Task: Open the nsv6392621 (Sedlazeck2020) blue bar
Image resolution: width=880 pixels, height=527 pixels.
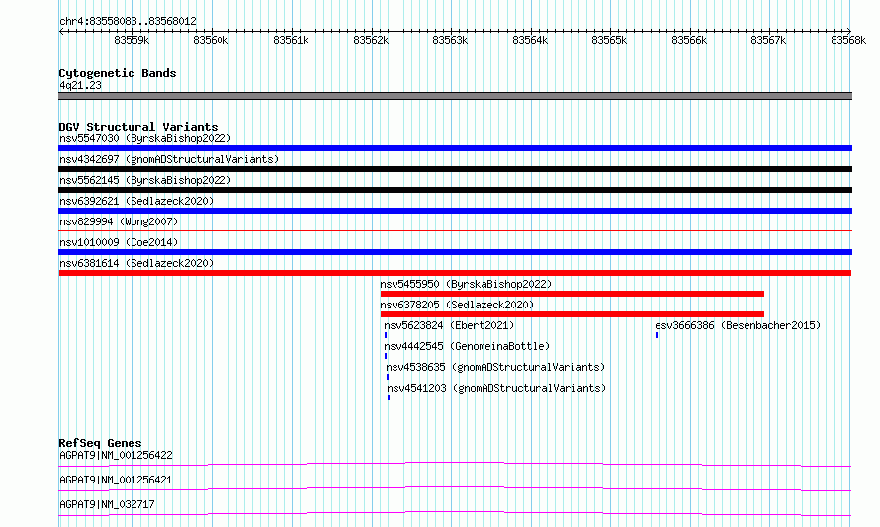Action: (x=455, y=211)
